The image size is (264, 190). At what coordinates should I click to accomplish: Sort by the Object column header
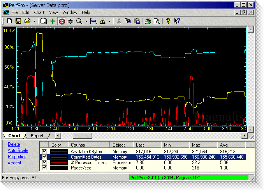pos(121,145)
